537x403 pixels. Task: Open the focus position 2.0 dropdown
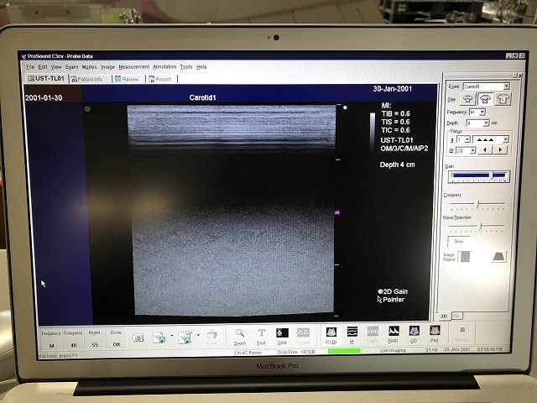pos(466,150)
